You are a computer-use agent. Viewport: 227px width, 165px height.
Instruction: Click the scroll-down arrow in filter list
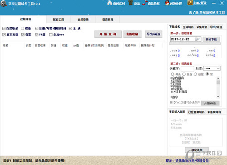pos(218,96)
